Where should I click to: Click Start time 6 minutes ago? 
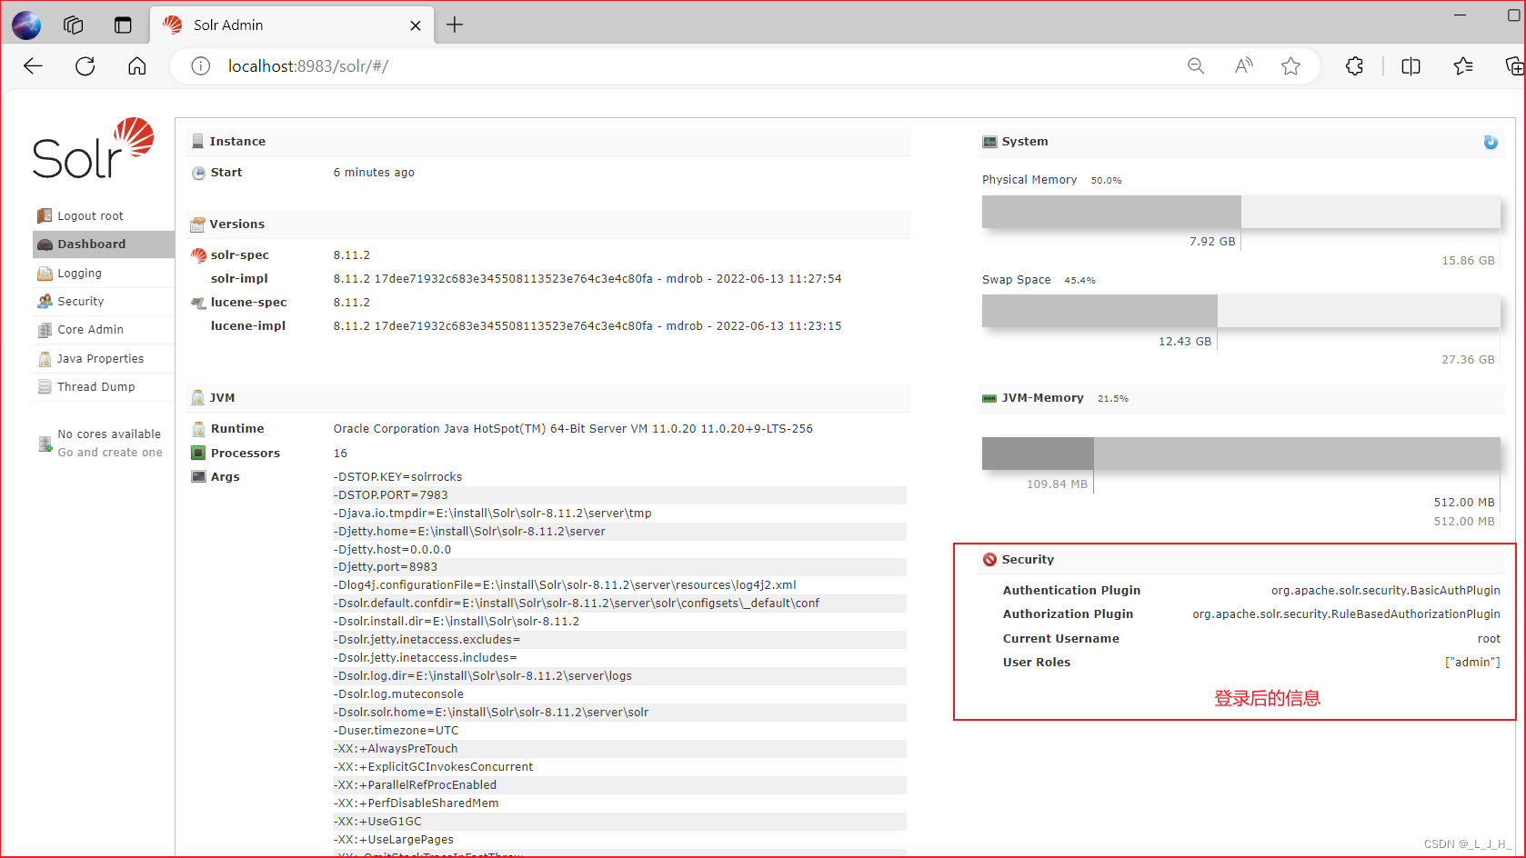(374, 173)
